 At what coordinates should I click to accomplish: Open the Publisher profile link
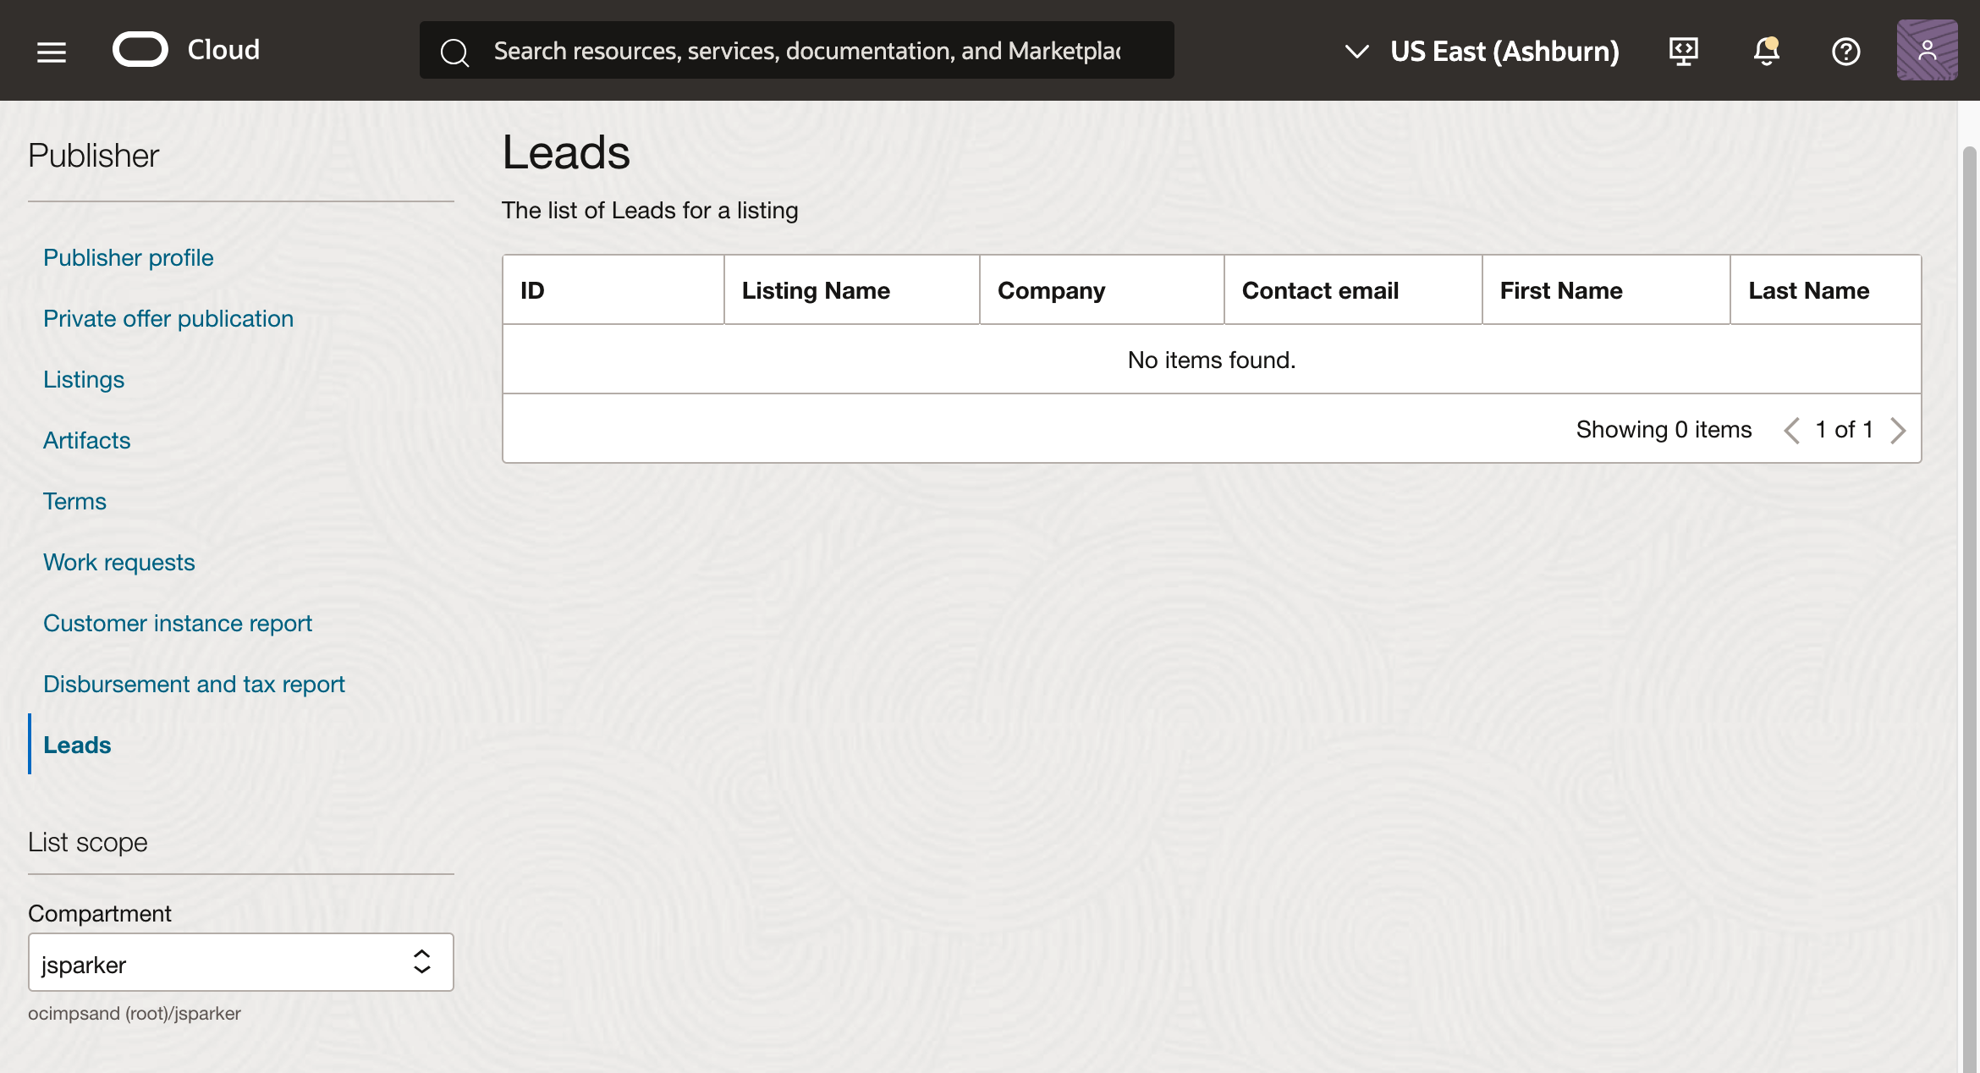[x=128, y=257]
